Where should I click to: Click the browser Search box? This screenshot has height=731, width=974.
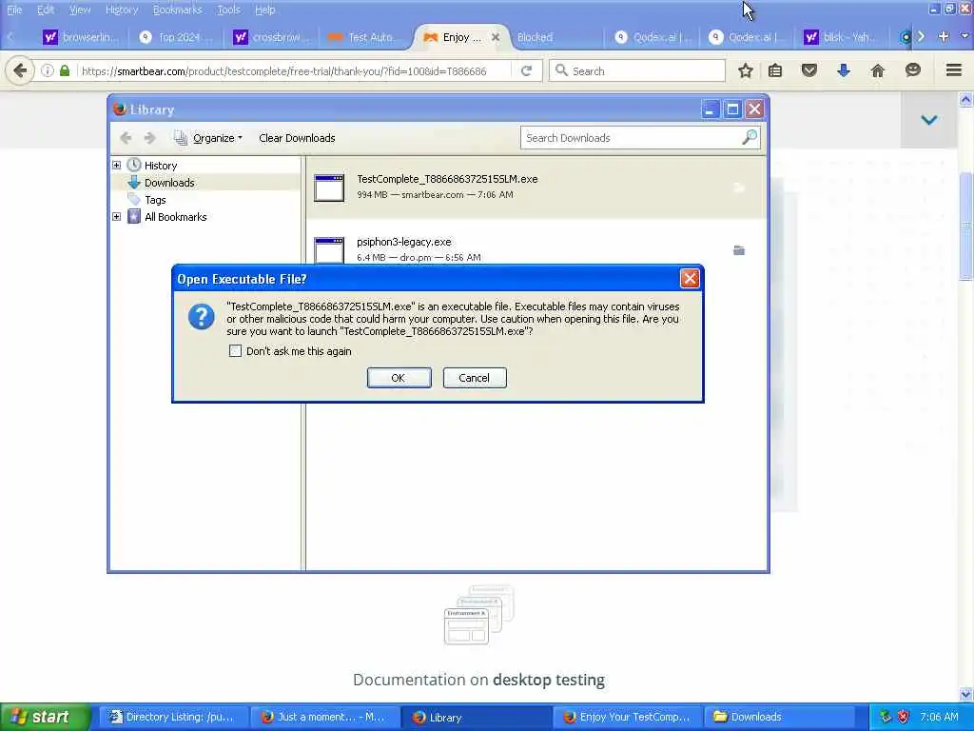[x=637, y=70]
